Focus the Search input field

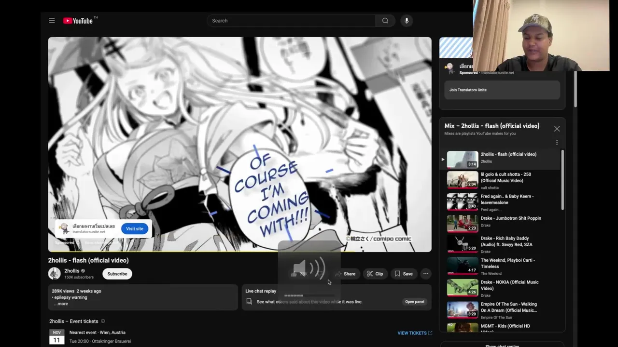pos(291,21)
